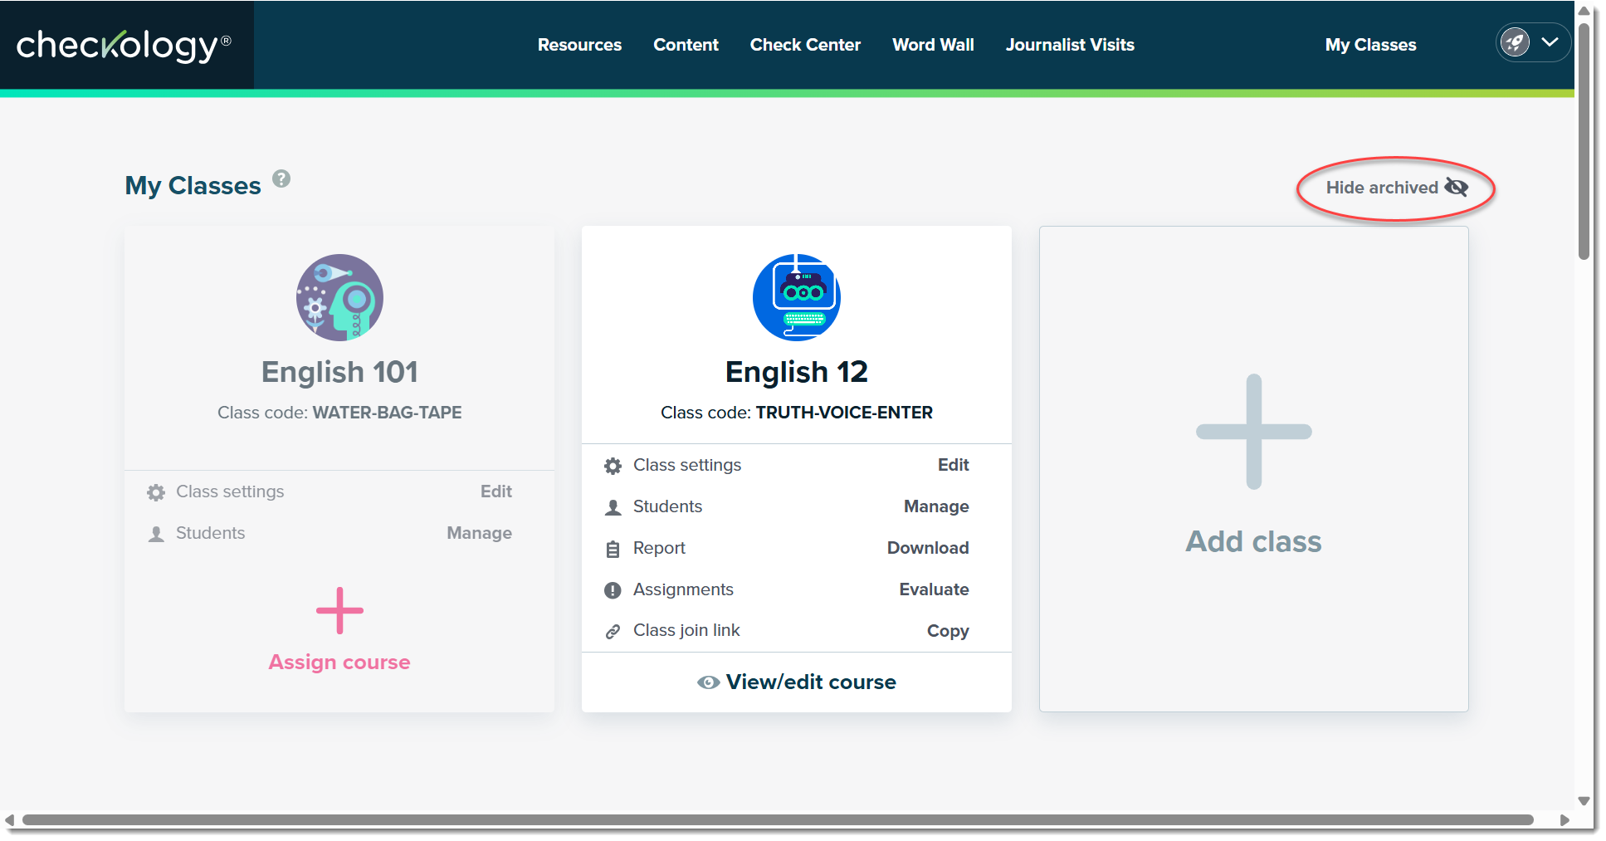Viewport: 1606px width, 841px height.
Task: Click the gear icon in English 101 card
Action: point(156,492)
